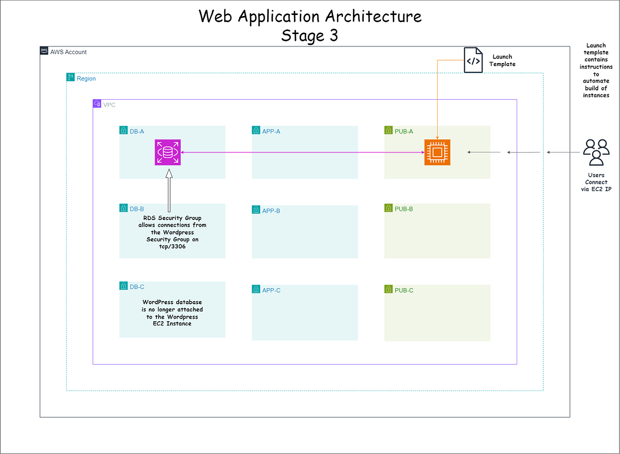
Task: Click the EC2 instance icon in PUB-A subnet
Action: [x=437, y=152]
